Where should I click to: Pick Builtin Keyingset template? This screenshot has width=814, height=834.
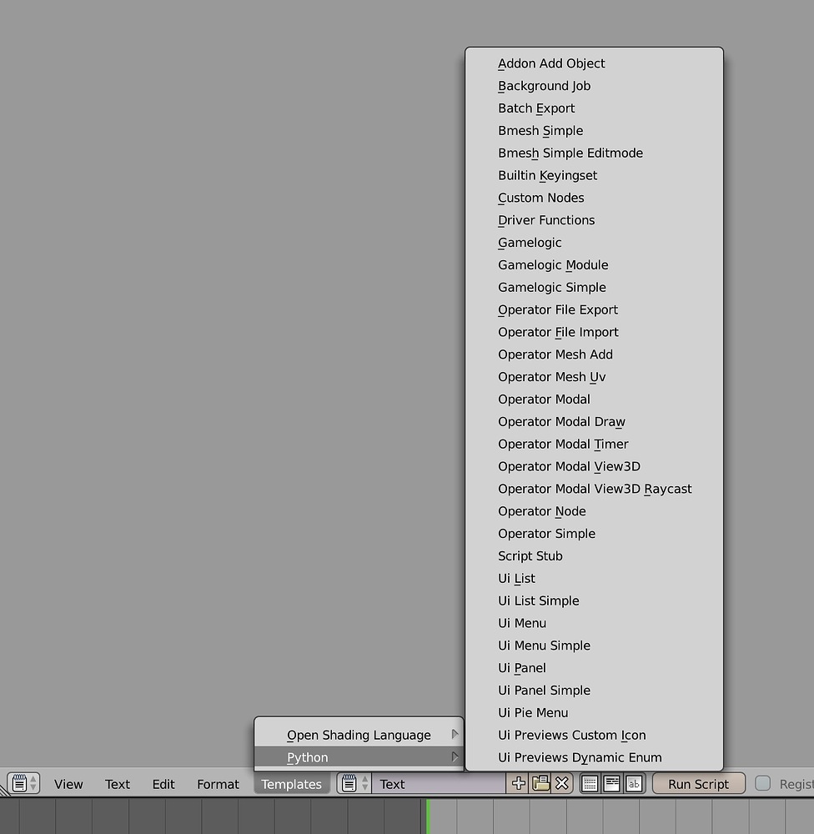[595, 175]
